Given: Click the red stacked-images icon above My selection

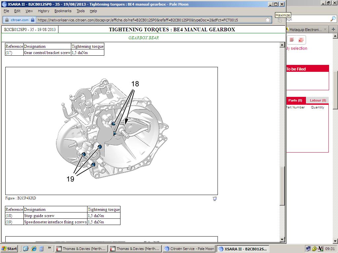Looking at the screenshot, I should click(x=301, y=40).
